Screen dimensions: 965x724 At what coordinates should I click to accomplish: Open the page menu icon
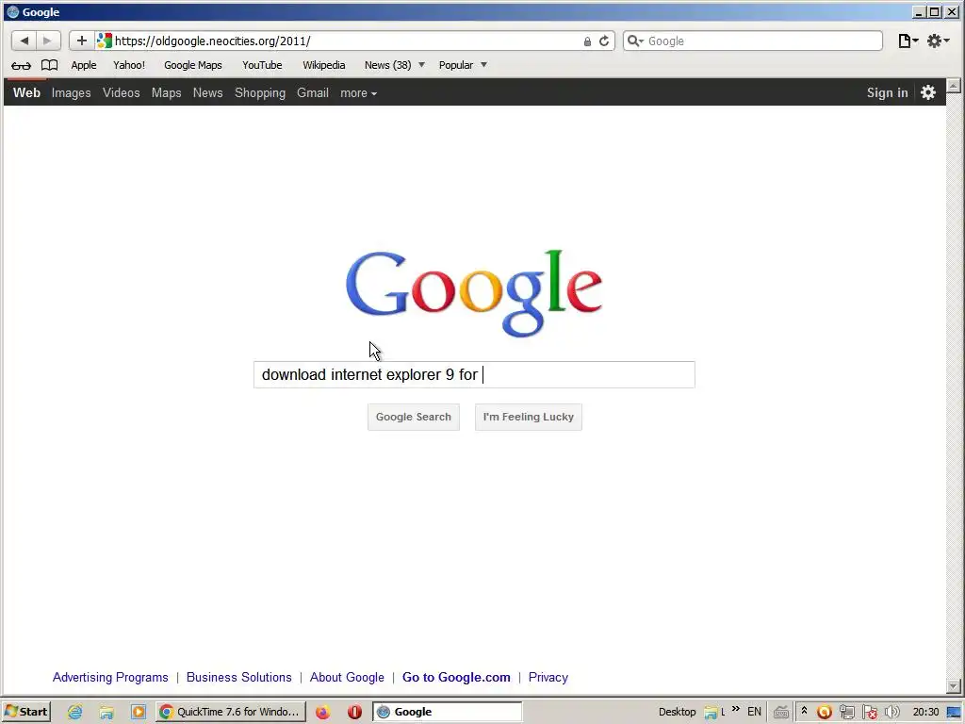click(x=908, y=41)
